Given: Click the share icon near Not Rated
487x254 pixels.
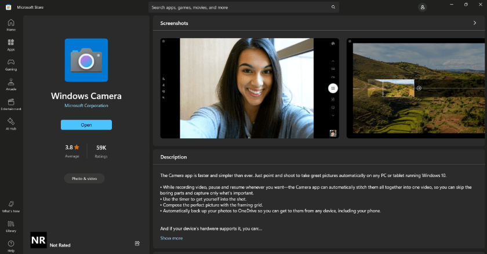Looking at the screenshot, I should (137, 244).
